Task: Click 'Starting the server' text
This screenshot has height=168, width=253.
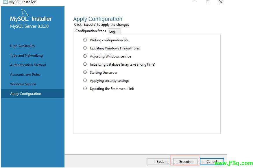Action: 104,73
